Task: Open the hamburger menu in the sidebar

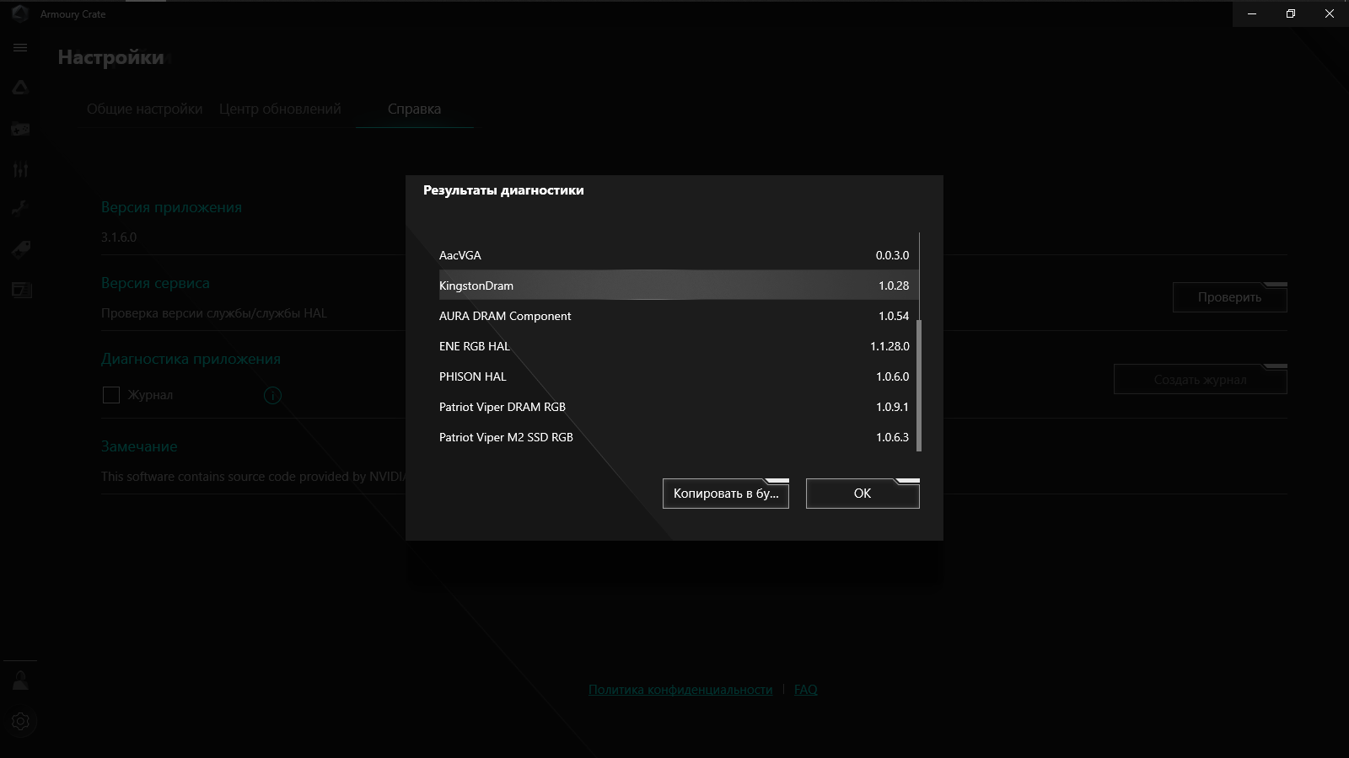Action: coord(20,48)
